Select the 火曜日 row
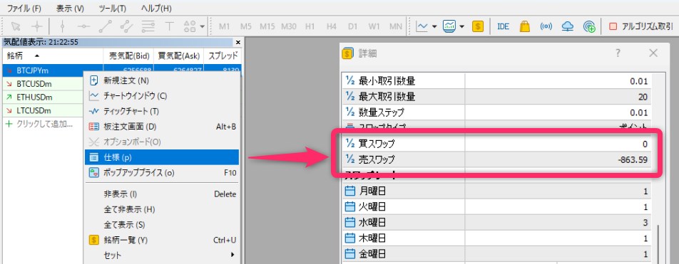679x264 pixels. (x=497, y=206)
